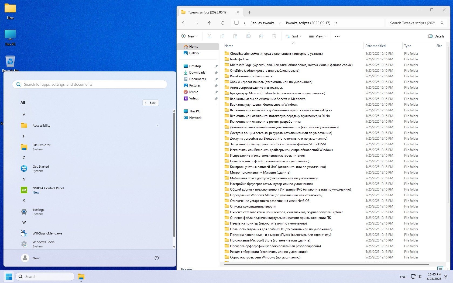Viewport: 453px width, 283px height.
Task: Add a new Explorer tab
Action: (x=249, y=12)
